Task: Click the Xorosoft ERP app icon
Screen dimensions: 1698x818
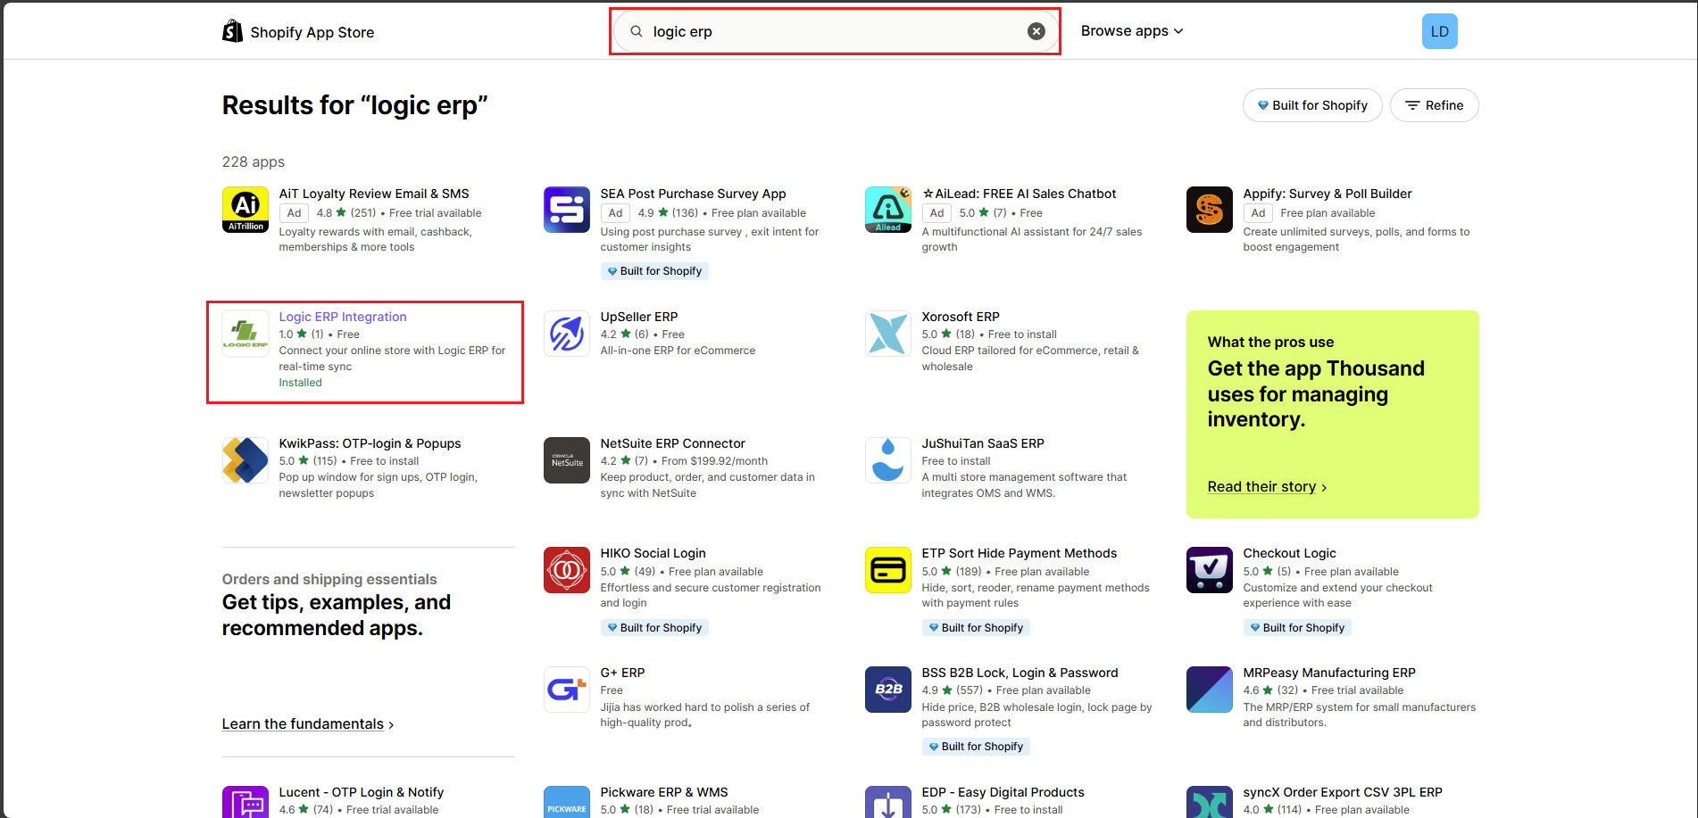Action: point(888,335)
